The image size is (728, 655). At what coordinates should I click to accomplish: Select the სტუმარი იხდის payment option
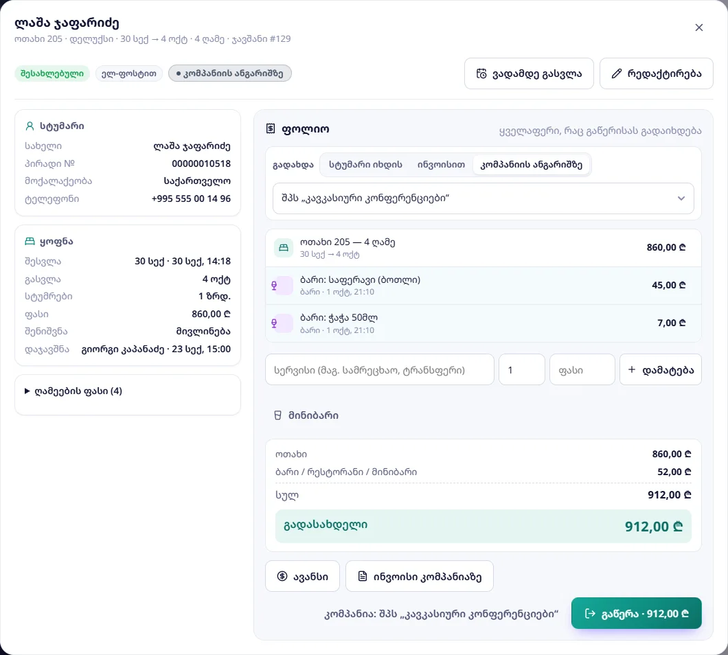(365, 165)
